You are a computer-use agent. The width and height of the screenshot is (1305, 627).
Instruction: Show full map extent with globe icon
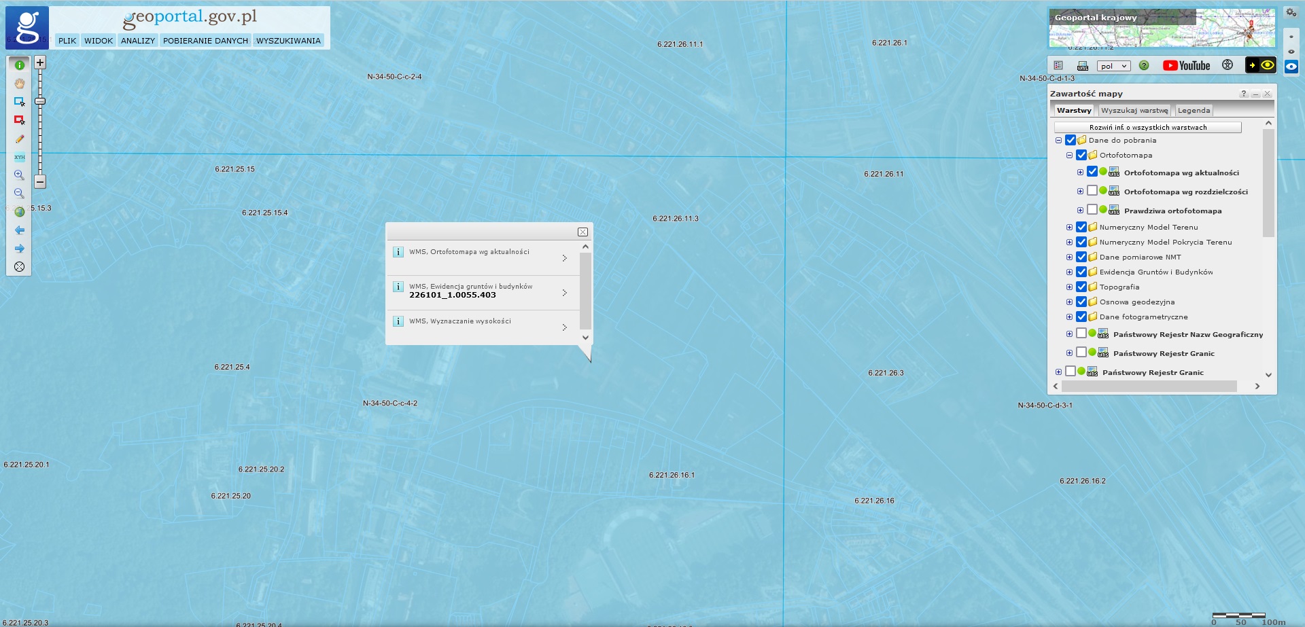20,212
